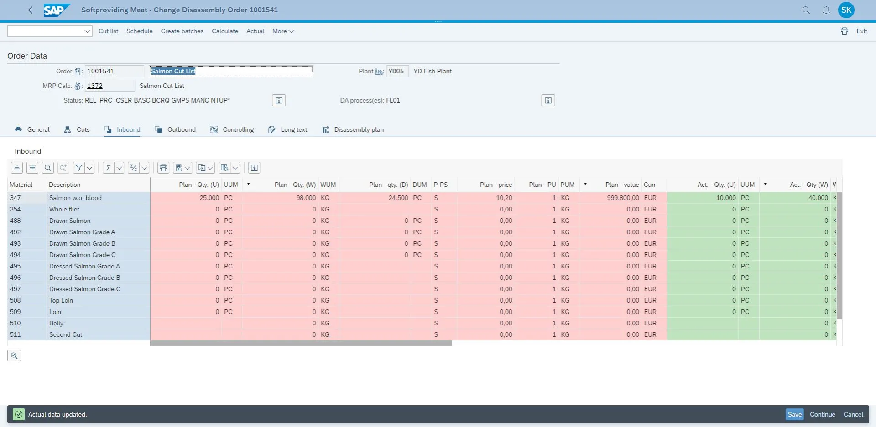The image size is (876, 427).
Task: Click the MRP Calc. label icon
Action: [x=78, y=86]
